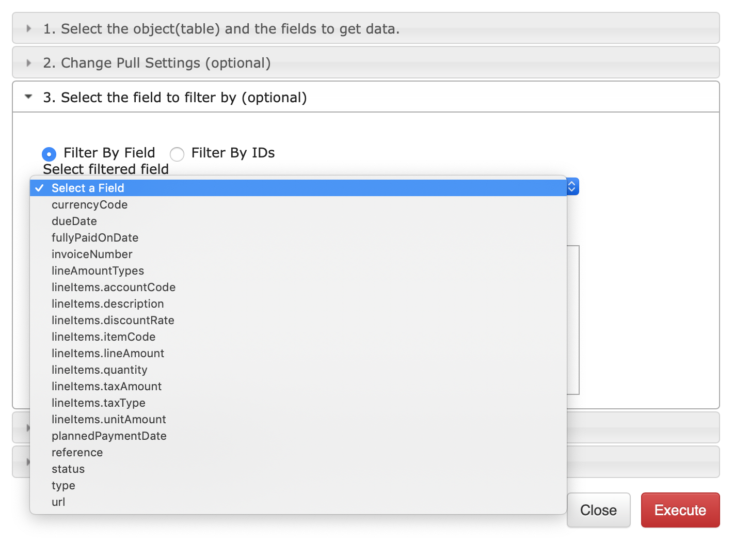Choose lineItems.taxType option
This screenshot has height=542, width=734.
98,403
